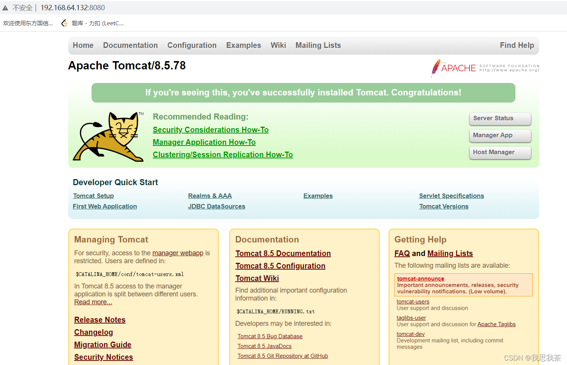Open the Wiki nav item
This screenshot has height=365, width=567.
point(278,45)
